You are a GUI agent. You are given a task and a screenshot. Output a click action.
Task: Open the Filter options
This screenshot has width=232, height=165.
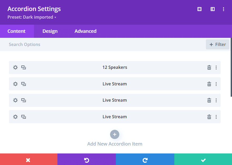coord(218,44)
